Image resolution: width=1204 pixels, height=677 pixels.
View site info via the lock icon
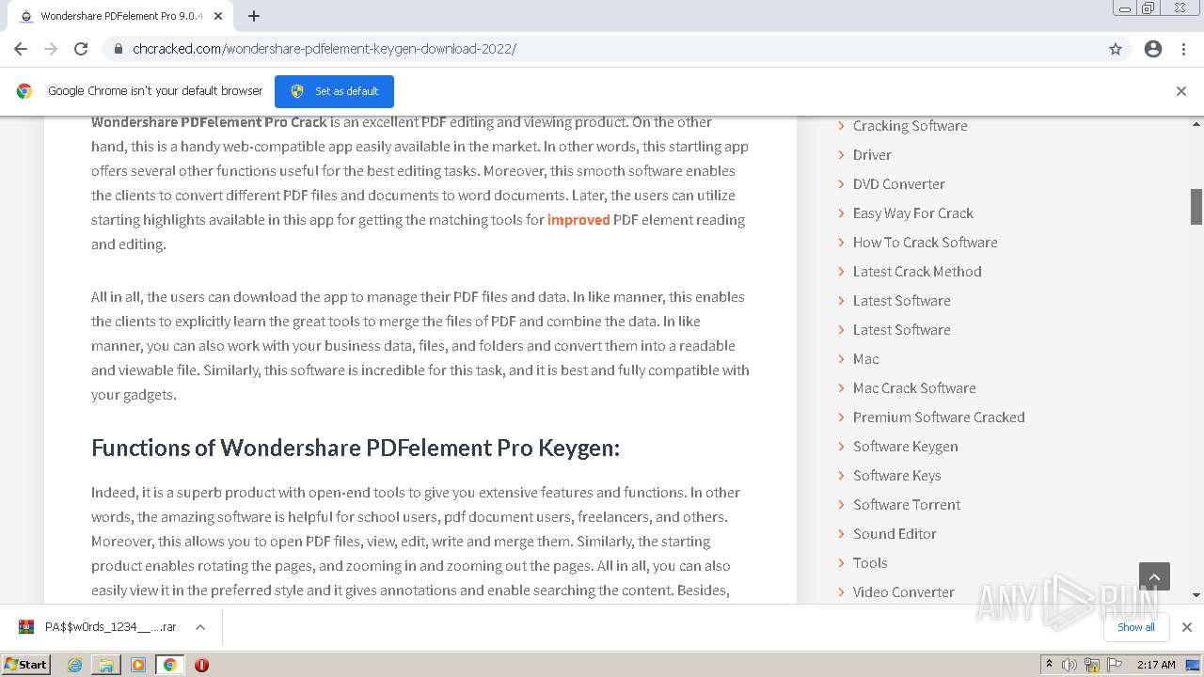click(119, 49)
